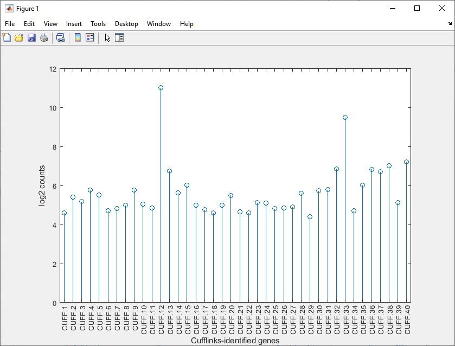This screenshot has height=346, width=455.
Task: Expand the Insert menu
Action: pos(74,24)
